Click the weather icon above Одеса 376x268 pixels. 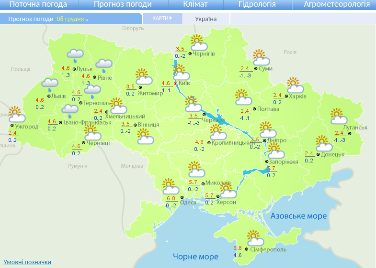170,186
